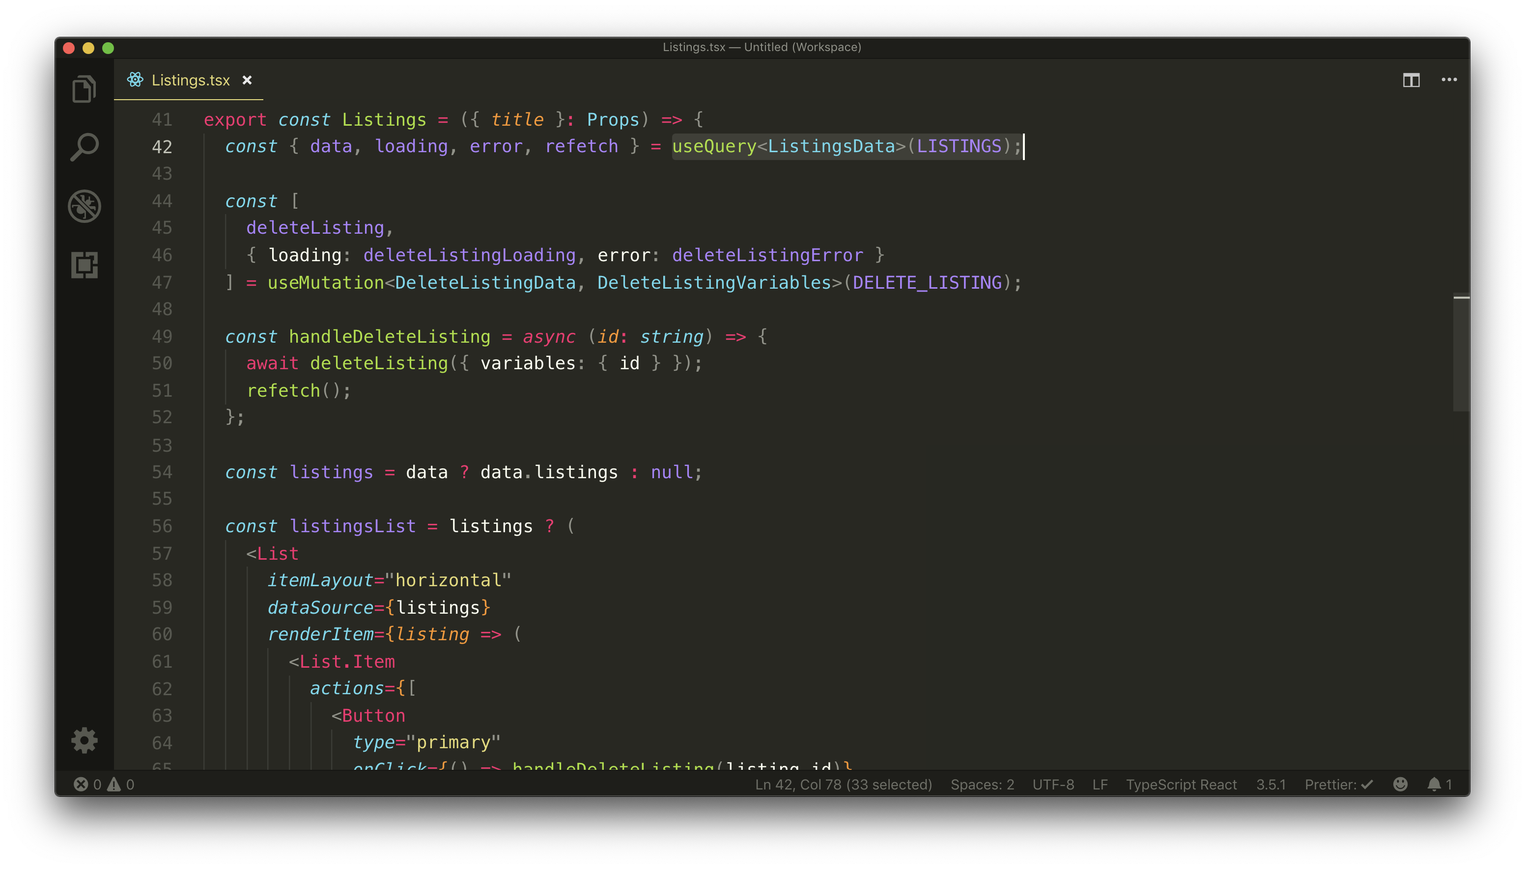The height and width of the screenshot is (869, 1525).
Task: Change LF end of line sequence
Action: pos(1100,784)
